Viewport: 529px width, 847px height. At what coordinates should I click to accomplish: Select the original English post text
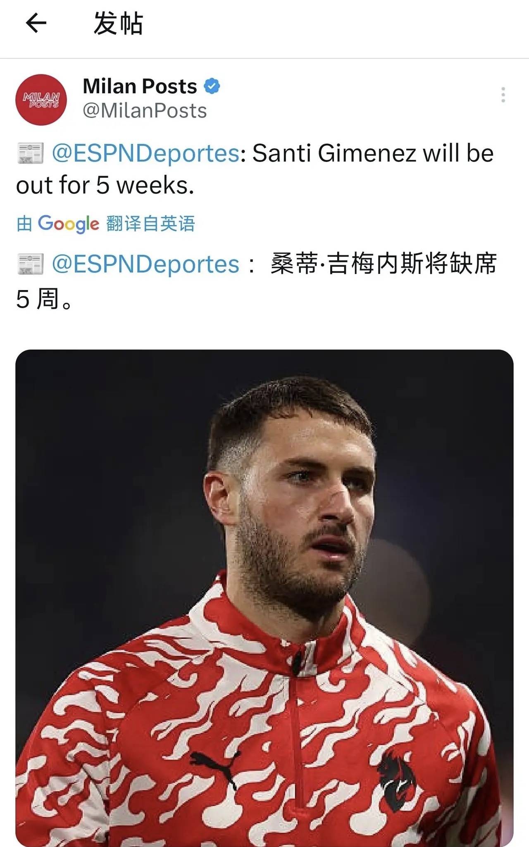pos(255,169)
